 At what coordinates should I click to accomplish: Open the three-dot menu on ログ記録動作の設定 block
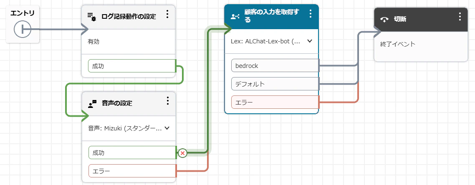tap(167, 14)
